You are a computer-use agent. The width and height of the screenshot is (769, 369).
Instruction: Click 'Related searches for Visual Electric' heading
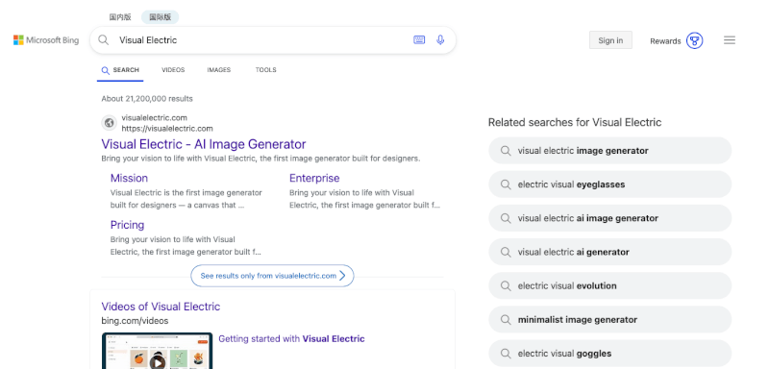(575, 122)
